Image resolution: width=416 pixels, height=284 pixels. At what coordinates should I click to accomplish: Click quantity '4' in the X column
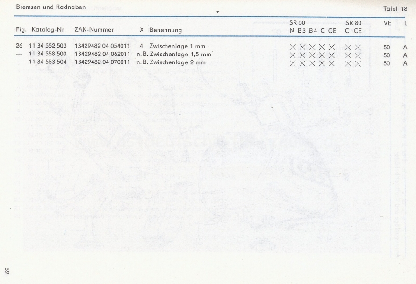click(142, 46)
